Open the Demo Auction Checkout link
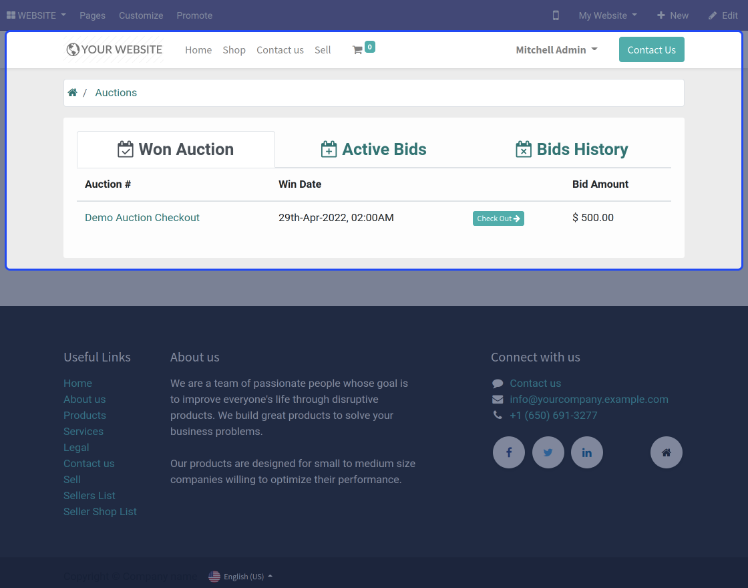748x588 pixels. click(x=142, y=218)
